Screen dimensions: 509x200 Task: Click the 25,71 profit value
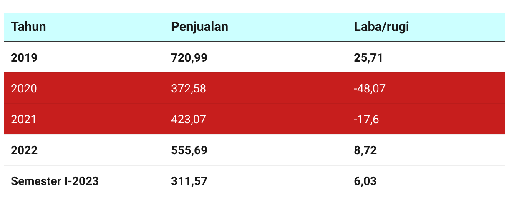pyautogui.click(x=368, y=57)
